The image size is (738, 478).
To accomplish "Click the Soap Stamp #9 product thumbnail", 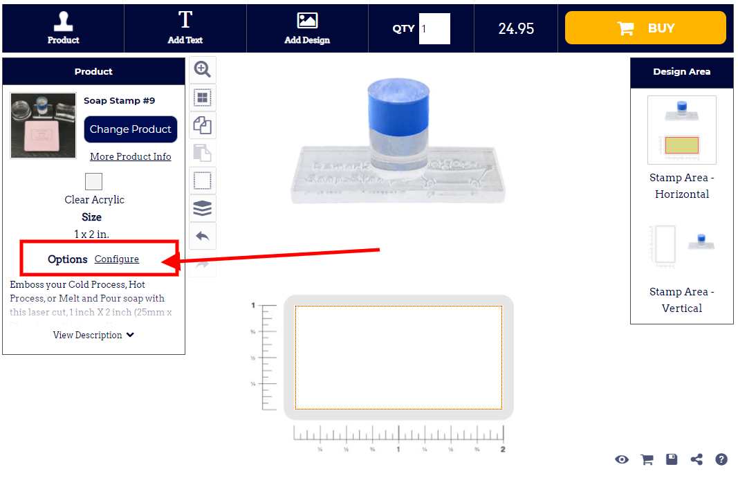I will point(44,125).
